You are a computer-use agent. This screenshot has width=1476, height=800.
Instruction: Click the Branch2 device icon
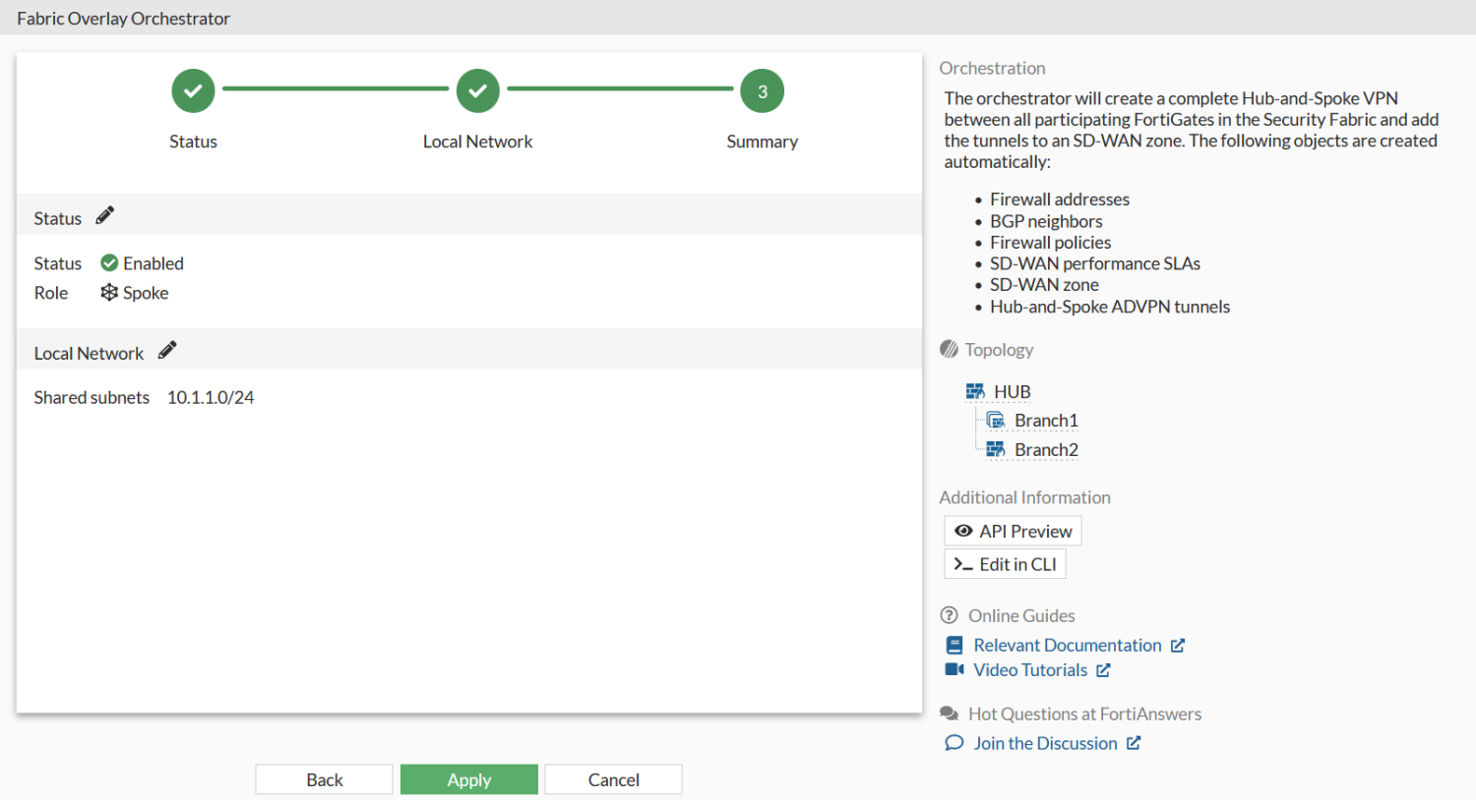click(996, 449)
